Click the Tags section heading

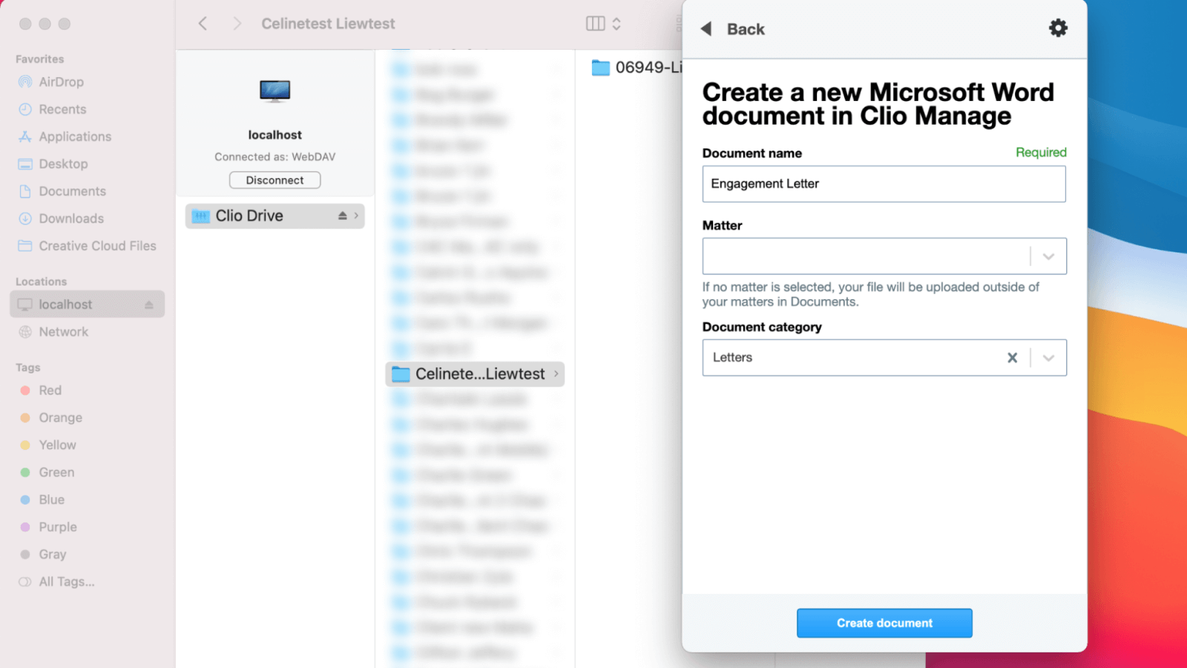[x=27, y=368]
